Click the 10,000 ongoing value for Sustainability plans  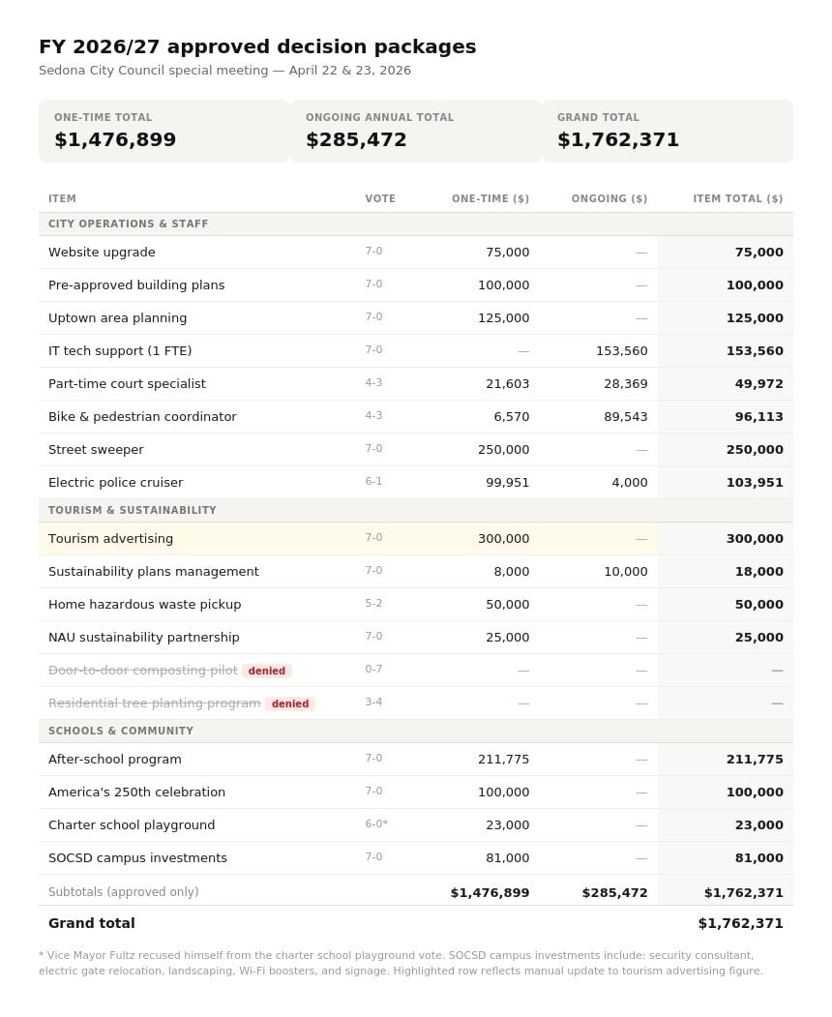[626, 572]
